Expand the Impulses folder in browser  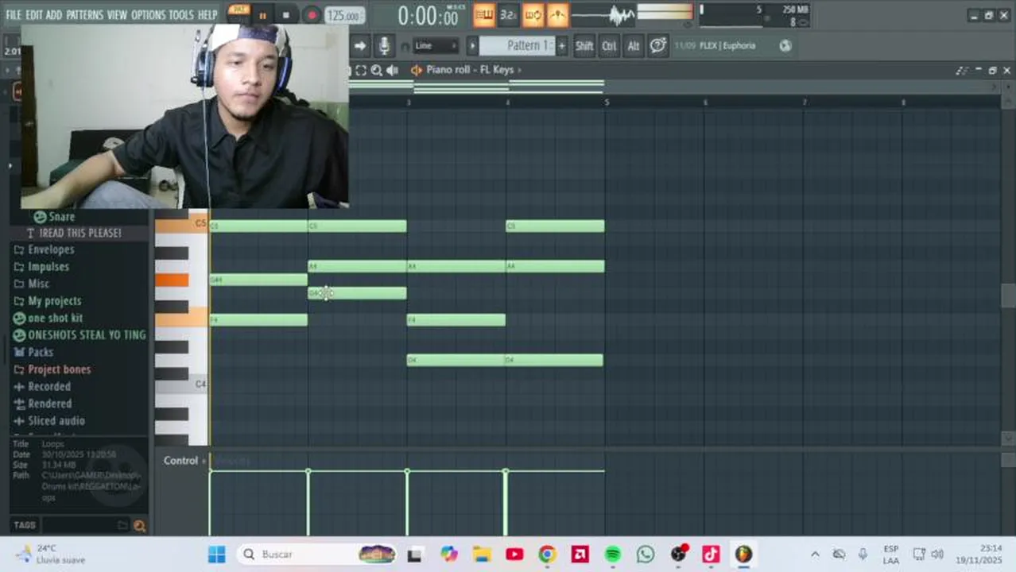tap(48, 267)
